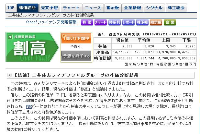Select the 株価診断 tab
The image size is (200, 134).
tap(28, 8)
